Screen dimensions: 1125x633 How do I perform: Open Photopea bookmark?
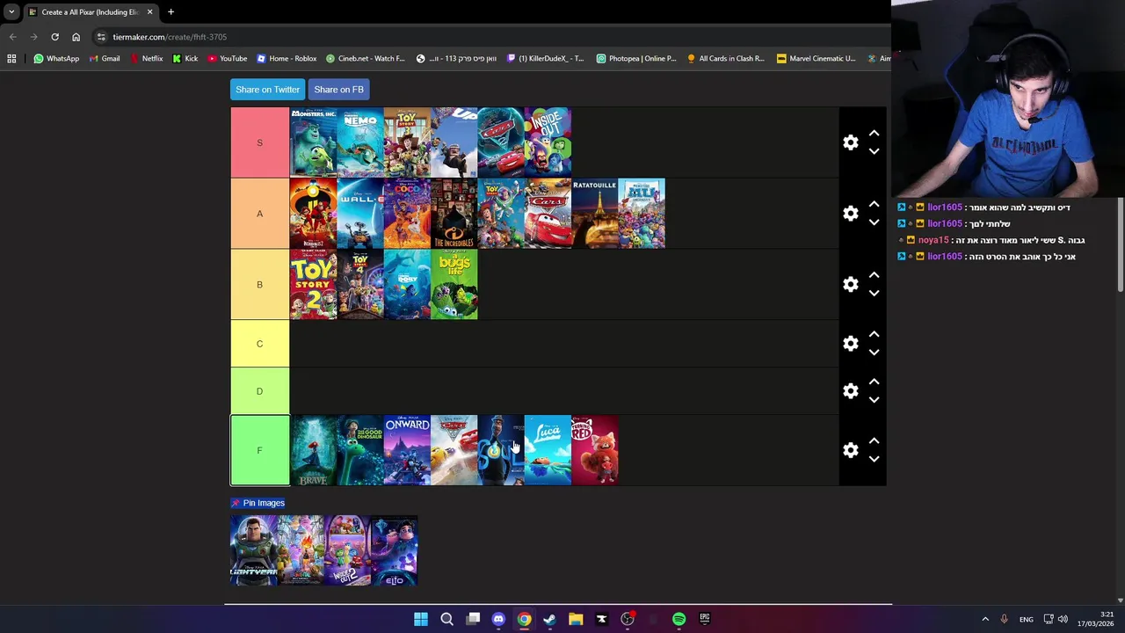(x=636, y=59)
